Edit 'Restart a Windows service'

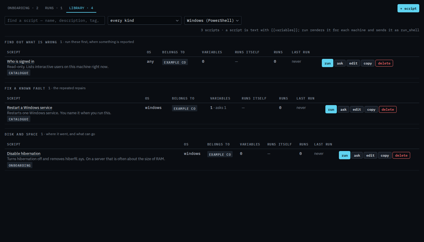357,109
